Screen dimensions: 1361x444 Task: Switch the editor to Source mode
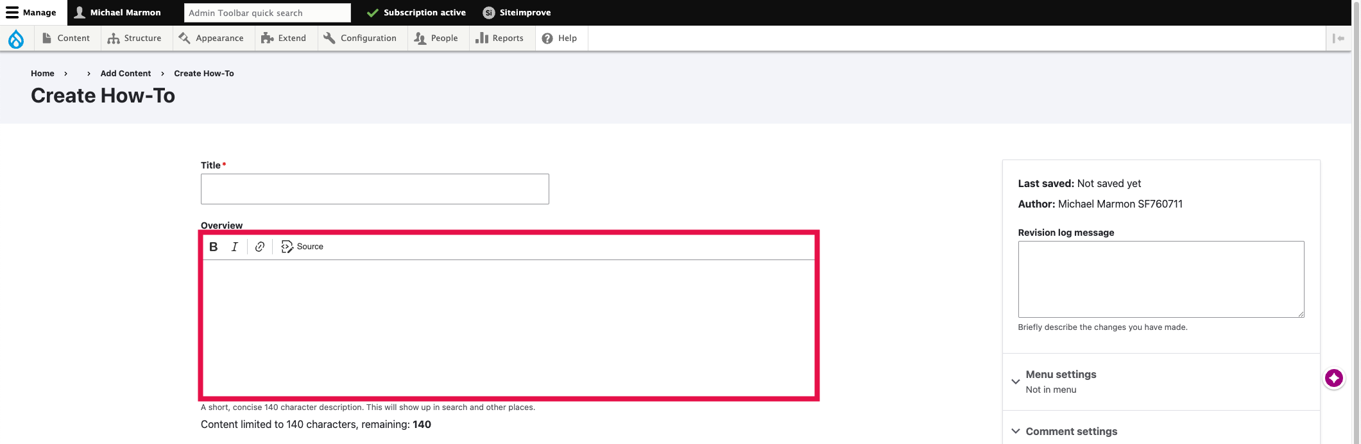click(x=302, y=247)
